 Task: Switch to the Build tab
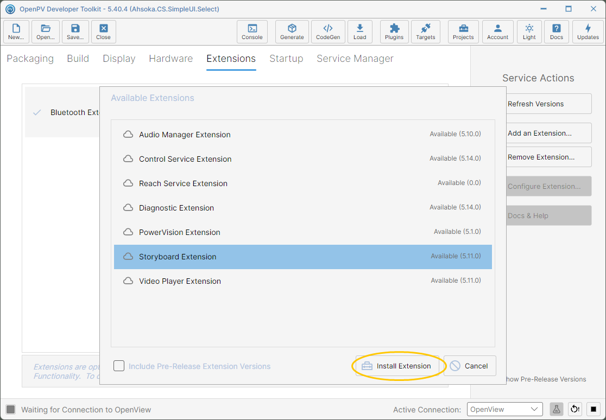[78, 59]
